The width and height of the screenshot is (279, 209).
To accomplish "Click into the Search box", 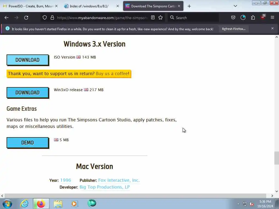I will click(193, 18).
